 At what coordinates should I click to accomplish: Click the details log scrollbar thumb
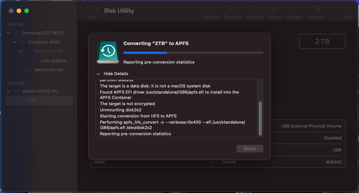click(x=260, y=118)
